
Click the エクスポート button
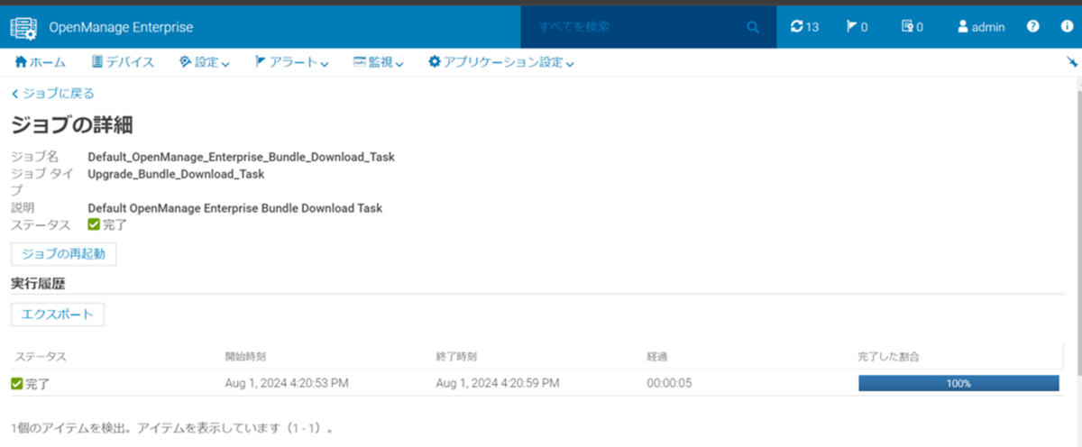(58, 315)
